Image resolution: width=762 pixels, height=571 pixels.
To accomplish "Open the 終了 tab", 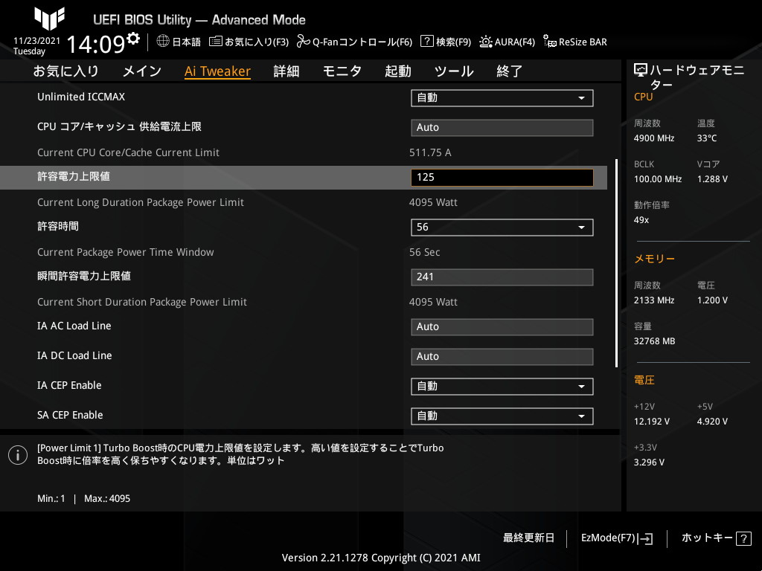I will (x=509, y=71).
